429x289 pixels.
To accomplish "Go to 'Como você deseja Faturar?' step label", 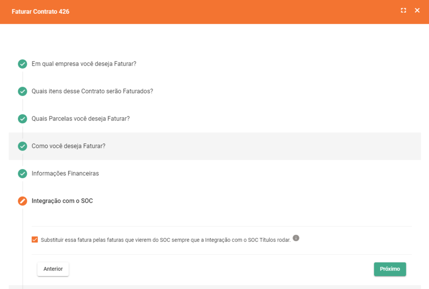I will pyautogui.click(x=68, y=146).
